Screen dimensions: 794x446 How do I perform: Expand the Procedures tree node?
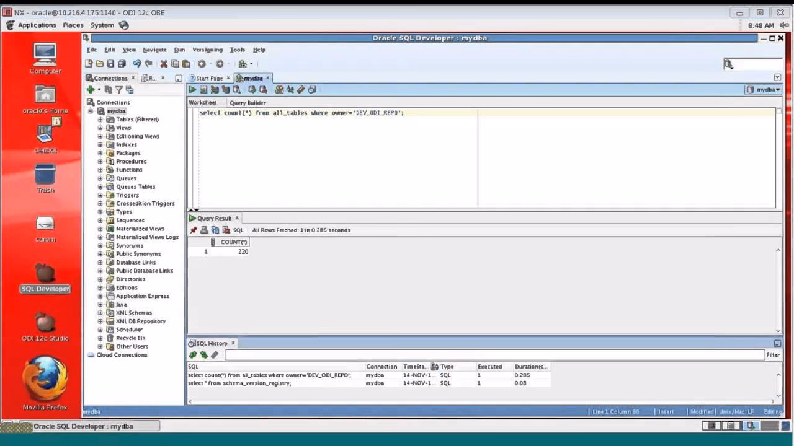click(x=100, y=162)
